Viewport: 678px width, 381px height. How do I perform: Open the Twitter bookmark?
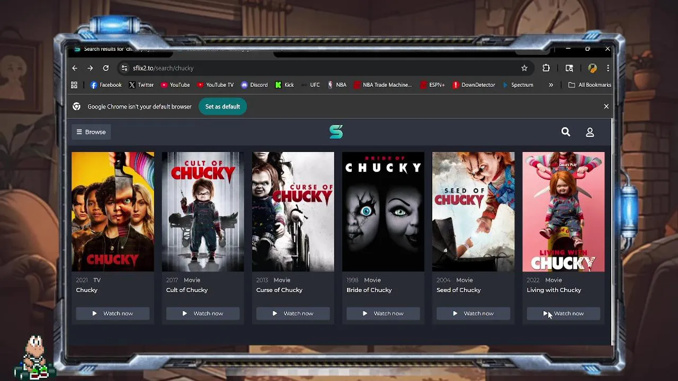point(141,85)
